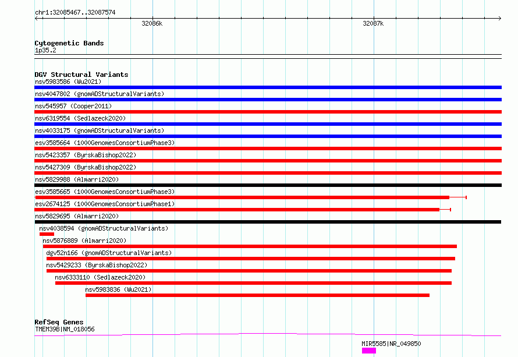Select the 1p35.2 cytogenetic band label
The height and width of the screenshot is (357, 518).
coord(45,50)
